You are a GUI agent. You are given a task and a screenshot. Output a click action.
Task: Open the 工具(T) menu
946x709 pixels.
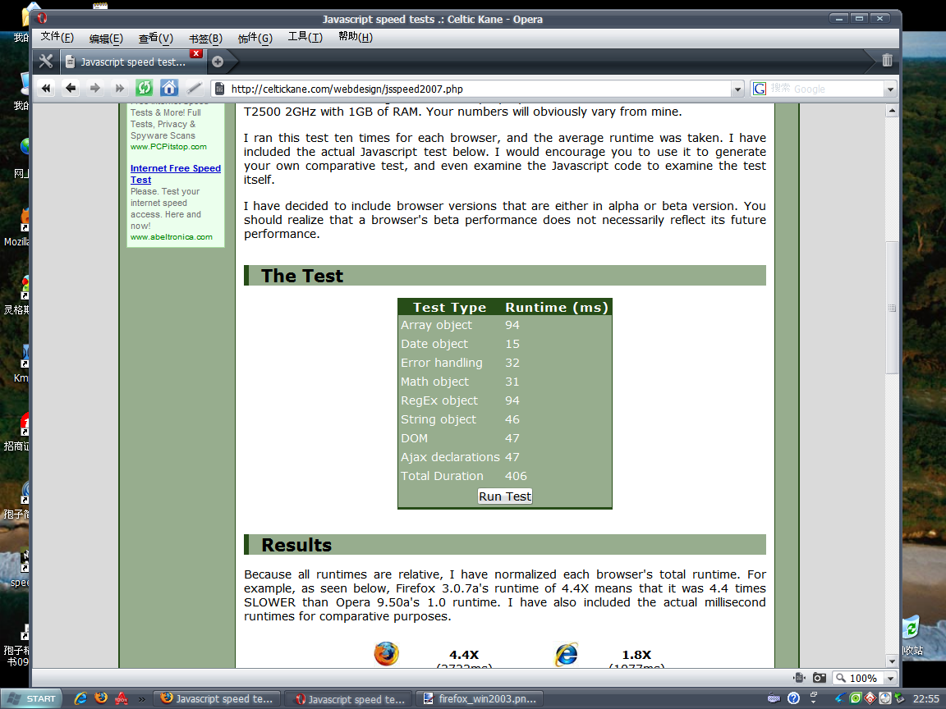click(x=305, y=38)
